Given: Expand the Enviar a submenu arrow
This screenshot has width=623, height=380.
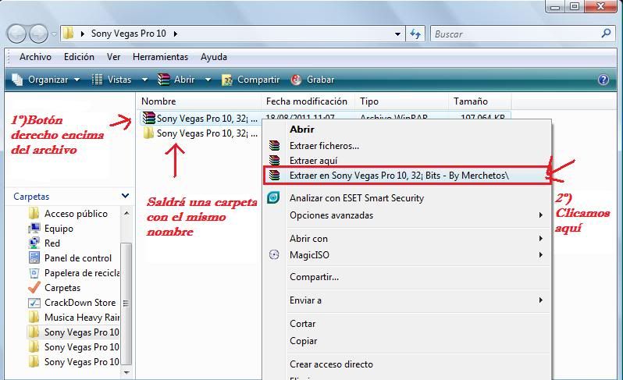Looking at the screenshot, I should [x=541, y=300].
